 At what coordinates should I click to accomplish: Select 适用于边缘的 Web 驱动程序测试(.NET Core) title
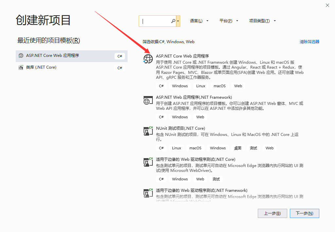click(x=196, y=159)
